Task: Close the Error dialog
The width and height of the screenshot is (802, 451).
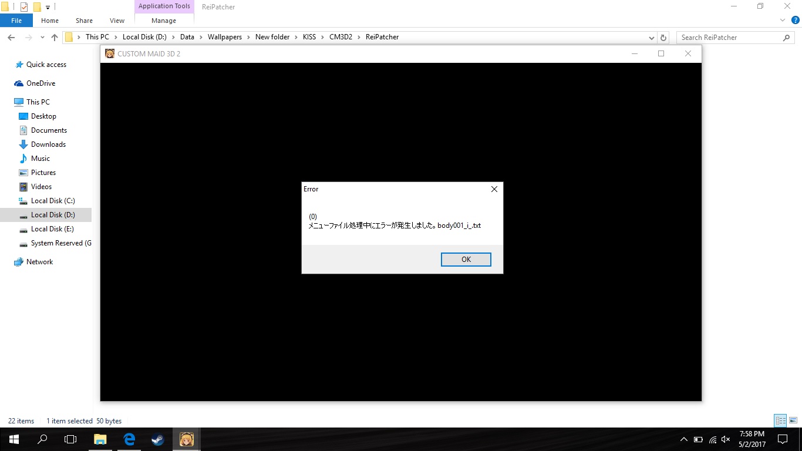Action: [494, 189]
